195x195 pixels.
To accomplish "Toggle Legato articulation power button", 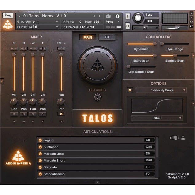I will pos(40,140).
